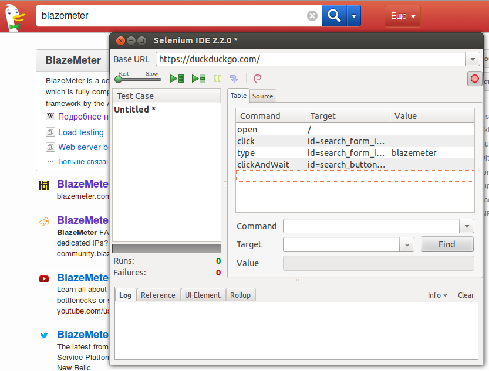Adjust the Fast/Slow speed slider
Viewport: 489px width, 371px height.
click(119, 79)
